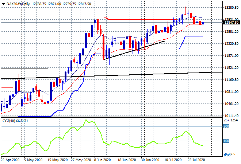Click the 12581.20 price axis label
Image resolution: width=241 pixels, height=164 pixels.
232,32
